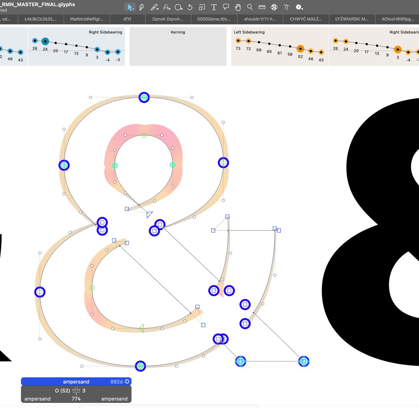
Task: Select the Hand pan tool
Action: coord(238,7)
